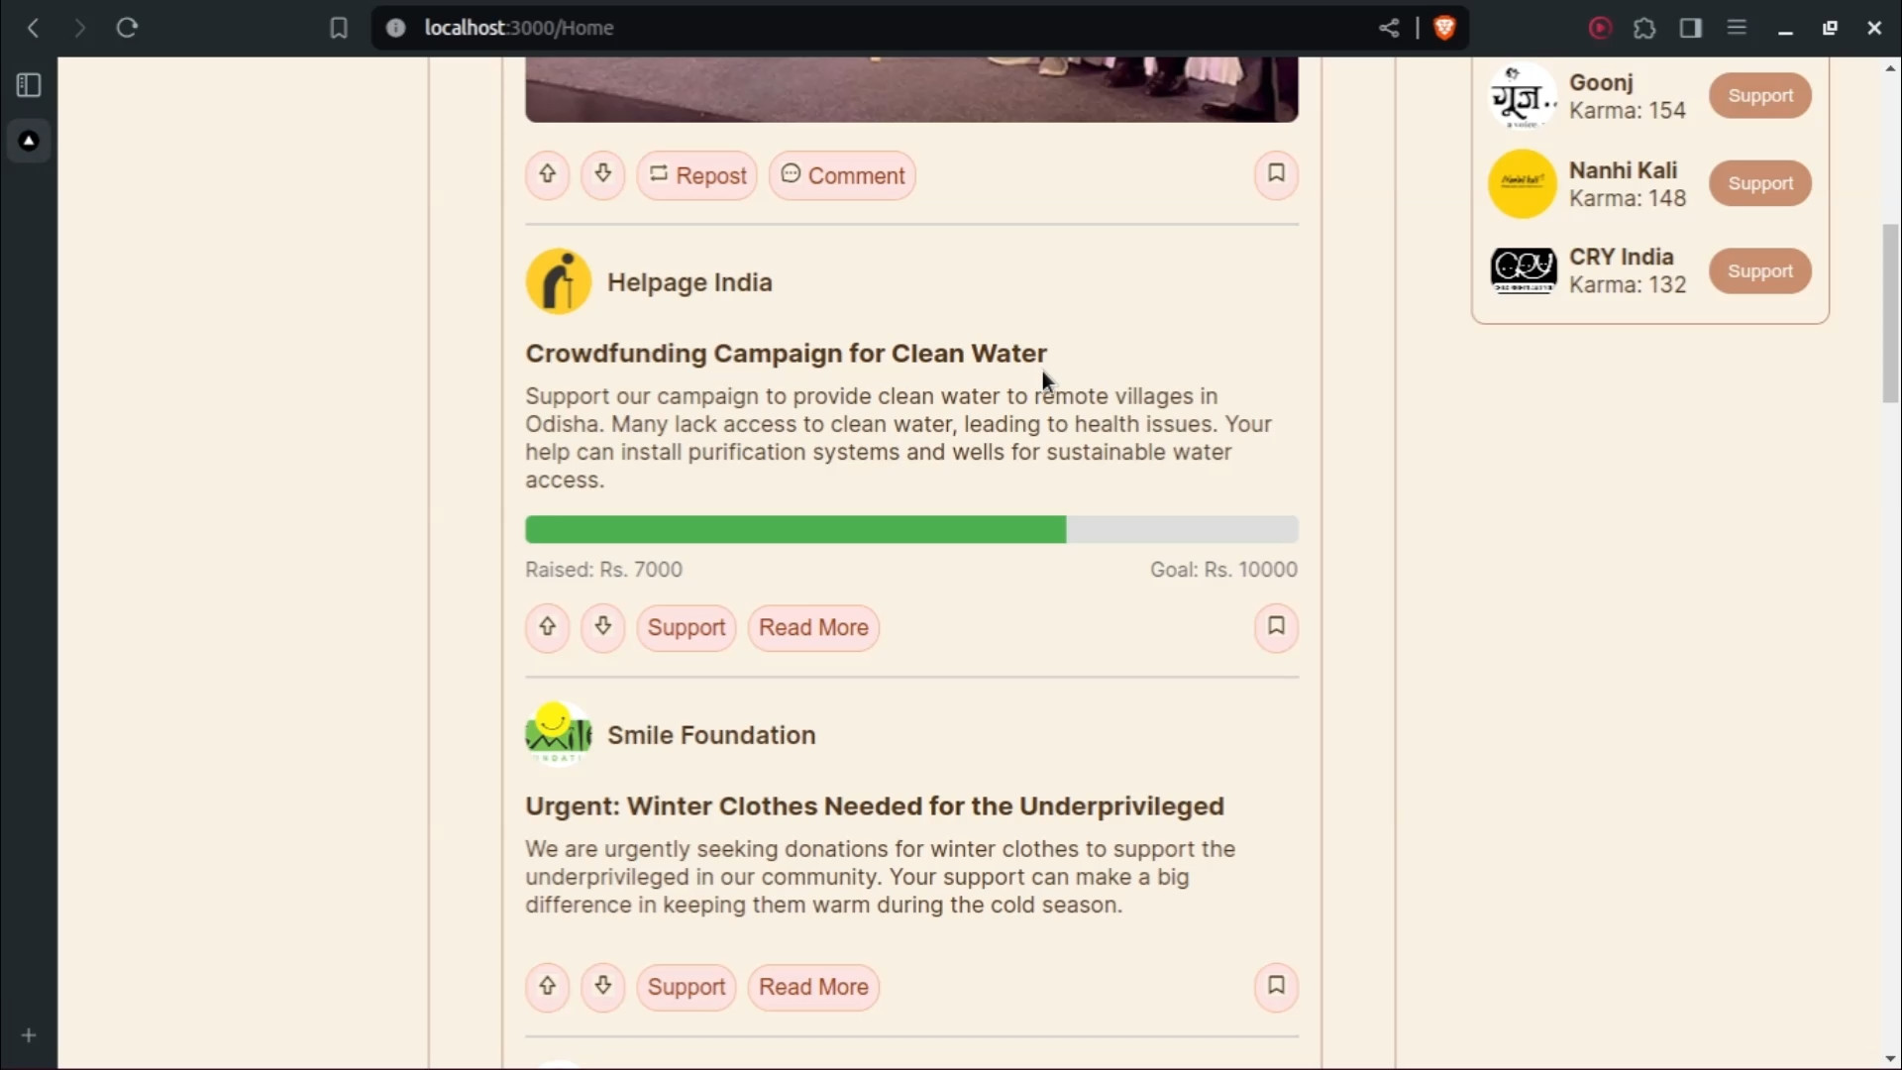Viewport: 1902px width, 1070px height.
Task: Downvote the Winter Clothes post
Action: tap(602, 987)
